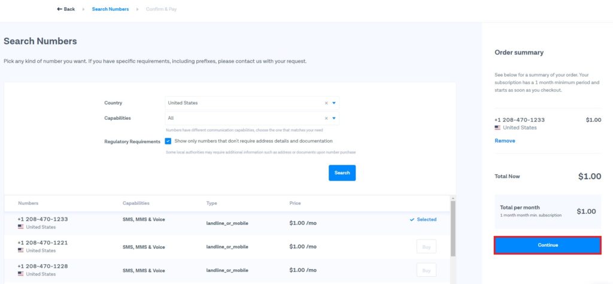
Task: Click the number +1 208-470-1221
Action: 43,243
